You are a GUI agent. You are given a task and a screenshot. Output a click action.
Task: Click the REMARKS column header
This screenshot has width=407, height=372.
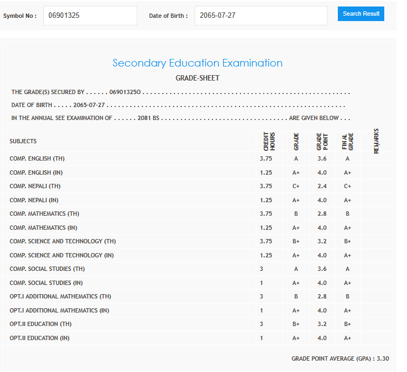pyautogui.click(x=376, y=142)
